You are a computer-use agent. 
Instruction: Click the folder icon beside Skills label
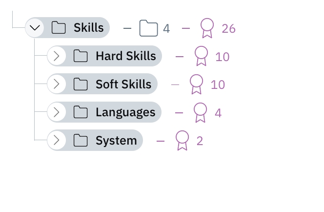point(59,28)
